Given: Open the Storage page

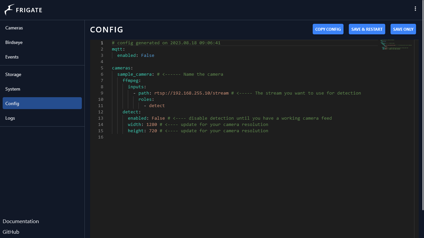Looking at the screenshot, I should 13,75.
